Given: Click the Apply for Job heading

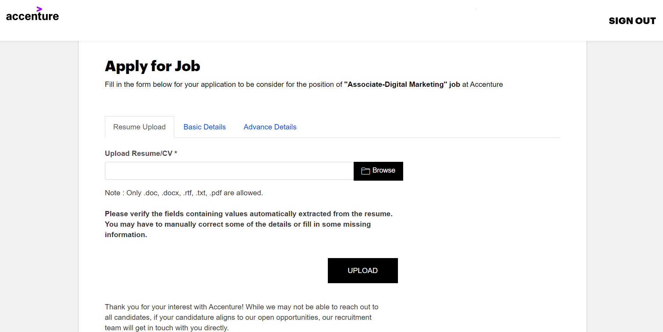Looking at the screenshot, I should click(152, 66).
